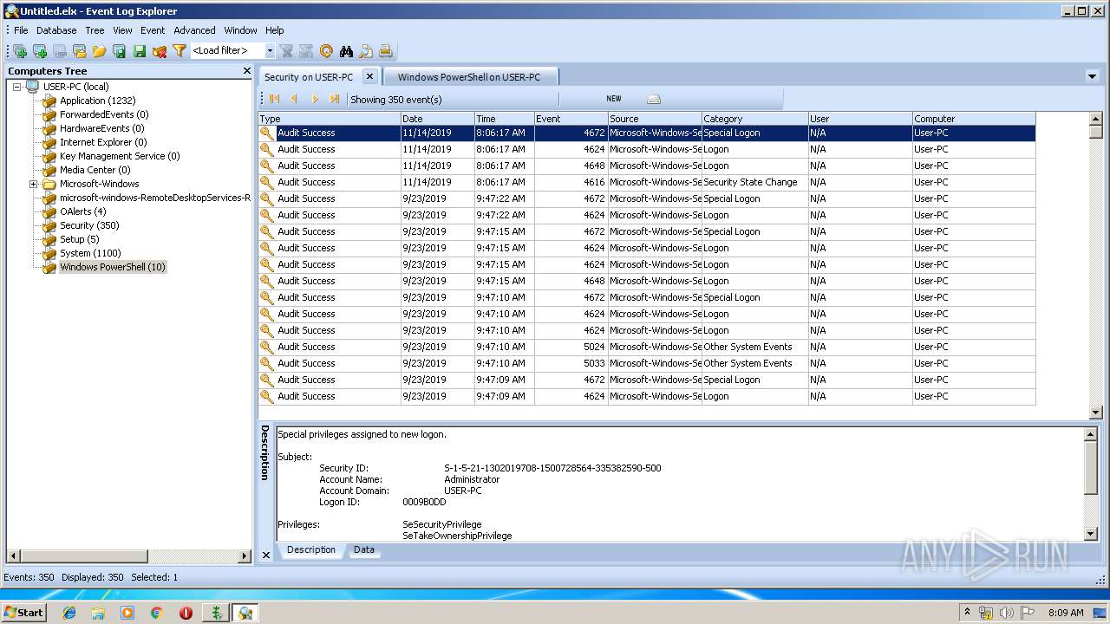Jump to first event navigation arrow
This screenshot has width=1110, height=624.
pos(275,99)
